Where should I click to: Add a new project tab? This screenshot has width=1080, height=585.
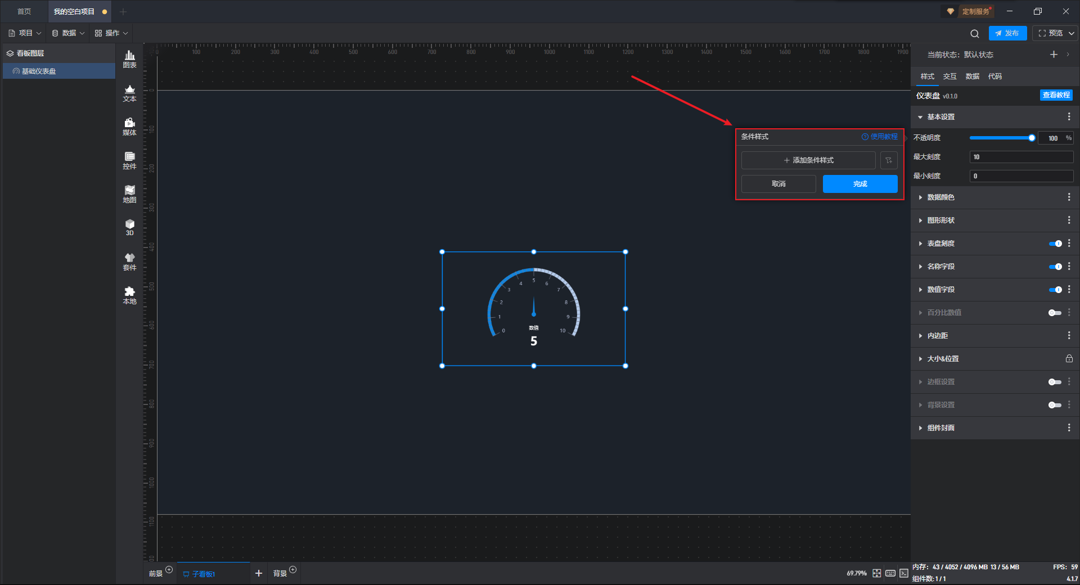[123, 11]
